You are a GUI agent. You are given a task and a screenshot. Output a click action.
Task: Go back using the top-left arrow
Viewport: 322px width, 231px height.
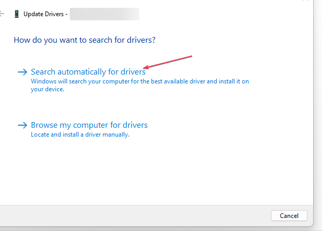2,14
